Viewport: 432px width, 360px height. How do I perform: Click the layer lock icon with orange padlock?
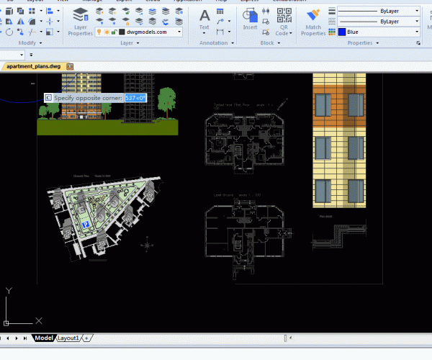126,21
